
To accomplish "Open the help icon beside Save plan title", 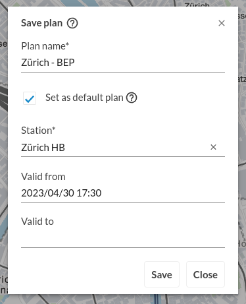I will (72, 23).
